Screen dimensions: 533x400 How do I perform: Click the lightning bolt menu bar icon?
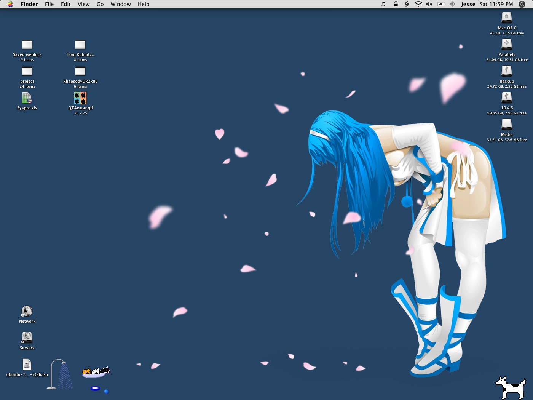coord(407,4)
